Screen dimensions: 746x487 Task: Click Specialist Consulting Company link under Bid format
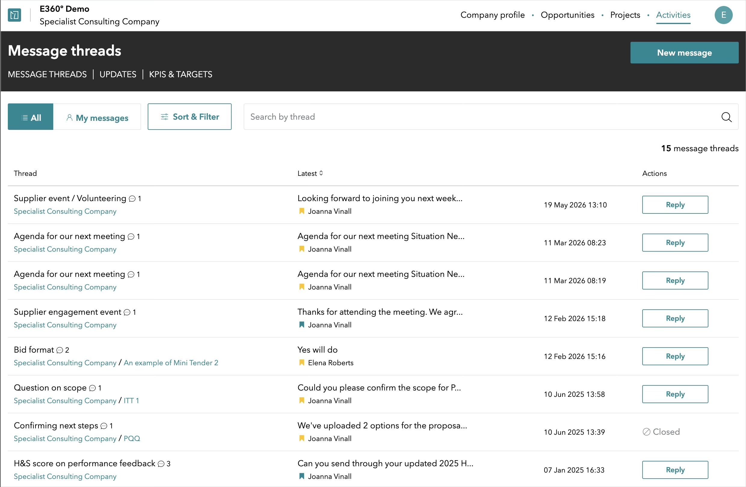tap(65, 363)
